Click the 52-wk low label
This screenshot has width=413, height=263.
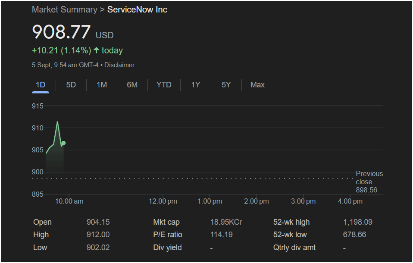coord(290,235)
